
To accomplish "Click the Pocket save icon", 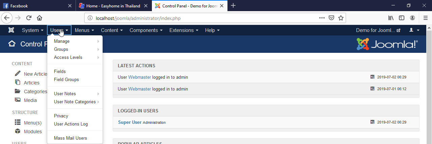I will pyautogui.click(x=331, y=18).
